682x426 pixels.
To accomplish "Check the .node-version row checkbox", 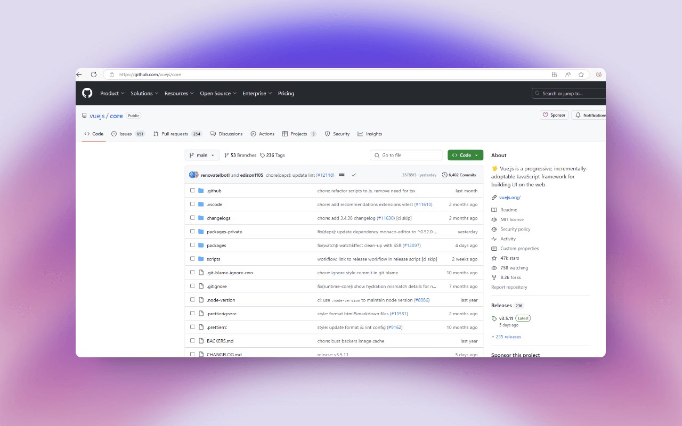I will coord(192,300).
